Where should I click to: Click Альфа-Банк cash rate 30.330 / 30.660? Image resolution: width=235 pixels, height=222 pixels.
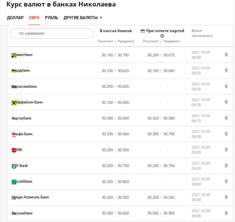pyautogui.click(x=115, y=134)
